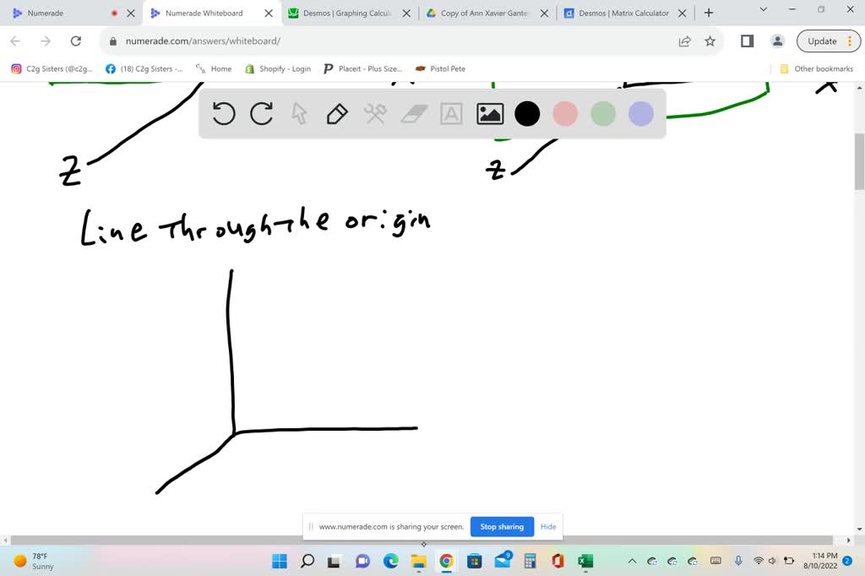Choose the red color swatch
This screenshot has height=576, width=865.
point(565,113)
